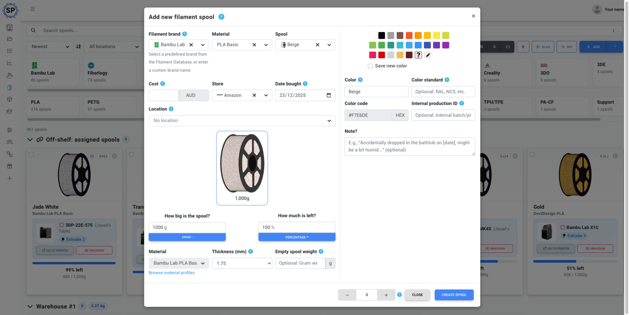Click the Location help icon

pyautogui.click(x=171, y=109)
